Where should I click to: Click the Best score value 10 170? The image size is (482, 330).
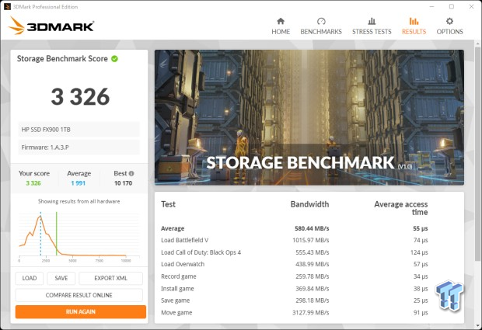click(123, 183)
